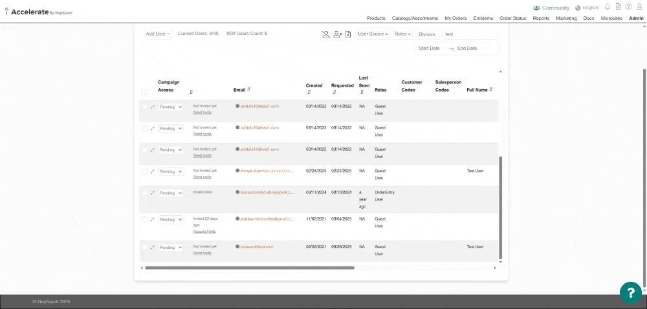Check the box for testuser@test.com row
This screenshot has height=309, width=647.
(144, 247)
